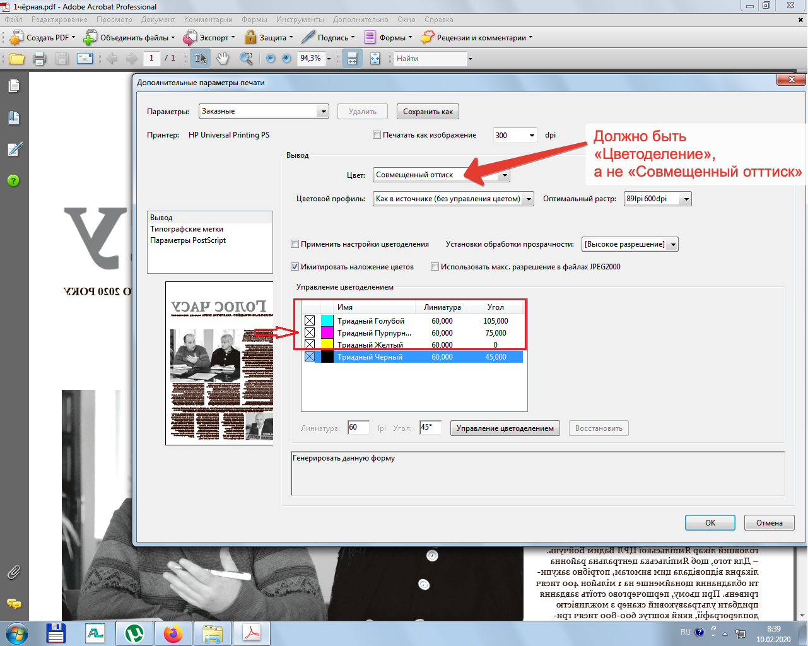This screenshot has height=646, width=808.
Task: Click the yellow color swatch
Action: coord(327,345)
